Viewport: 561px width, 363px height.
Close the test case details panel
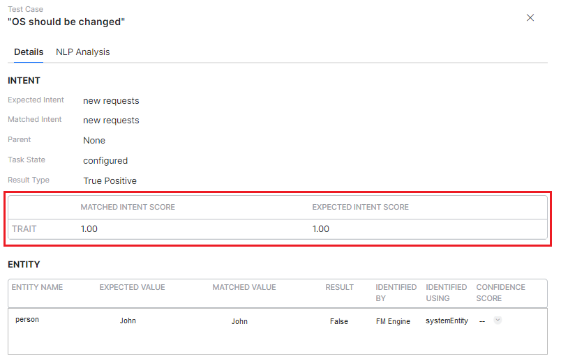(x=530, y=17)
